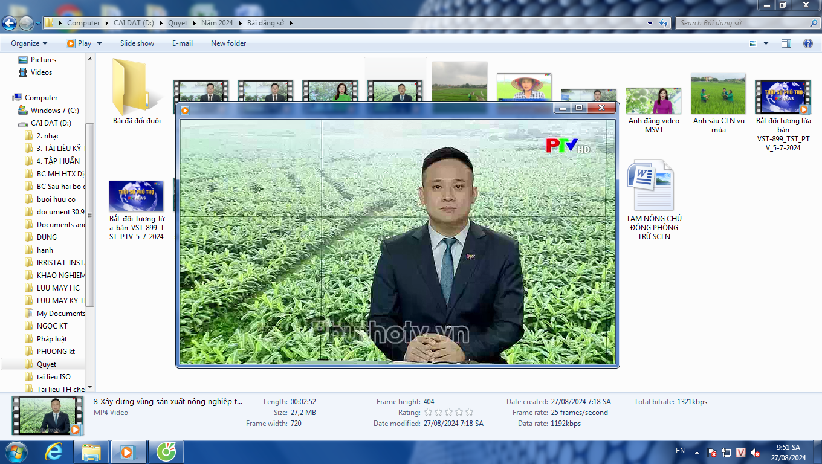Click the Windows Start orb
Screen dimensions: 822x464
coord(16,452)
